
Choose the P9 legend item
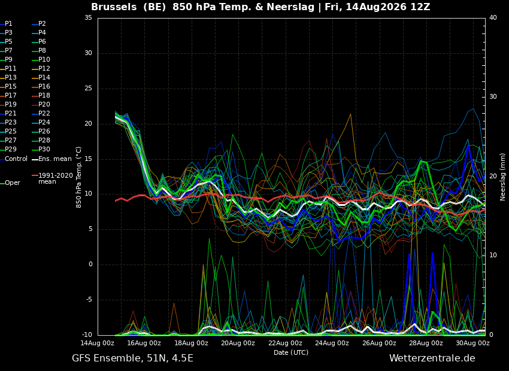point(6,60)
